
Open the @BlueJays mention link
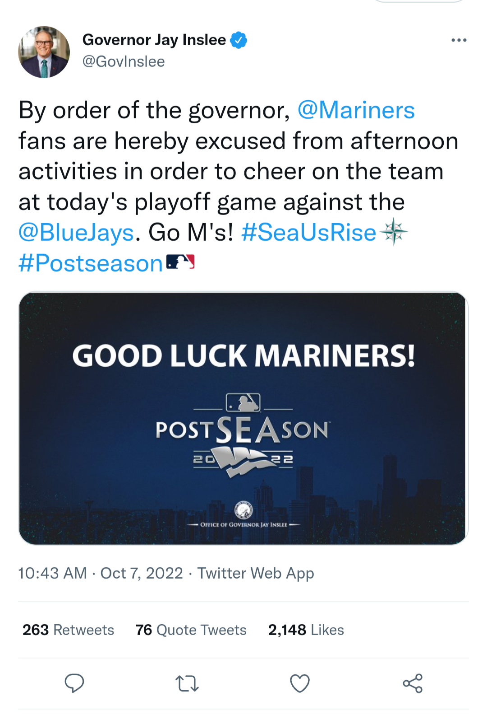[x=76, y=233]
